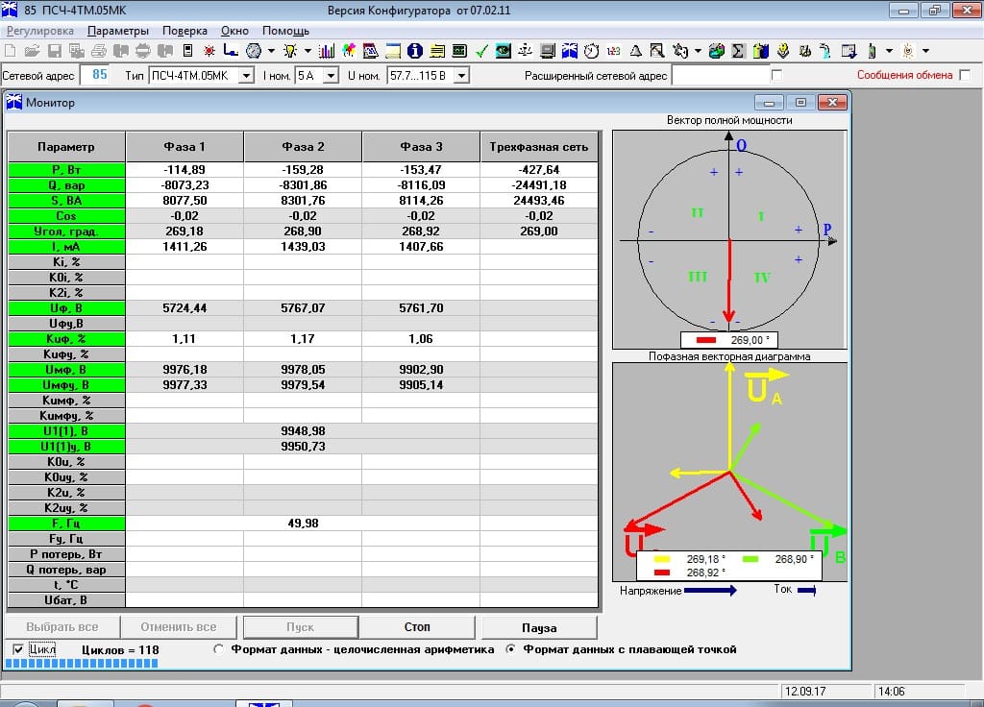Click the bell toolbar icon
984x707 pixels.
pyautogui.click(x=634, y=50)
